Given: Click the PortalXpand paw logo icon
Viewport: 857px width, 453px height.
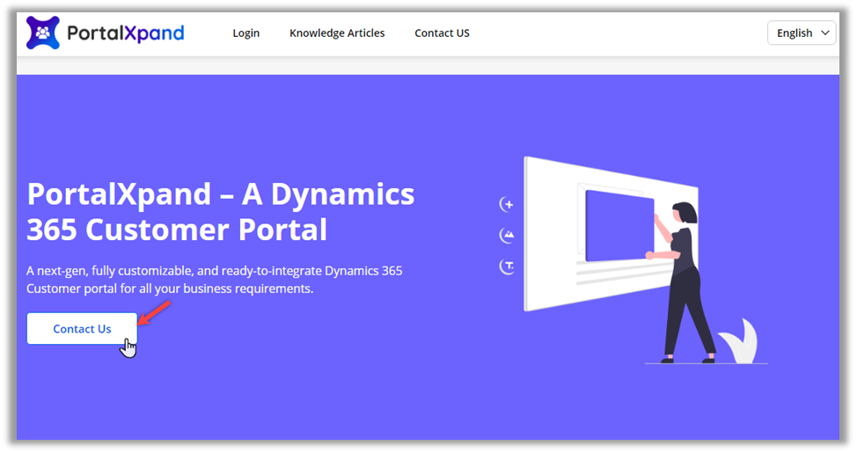Looking at the screenshot, I should 42,33.
